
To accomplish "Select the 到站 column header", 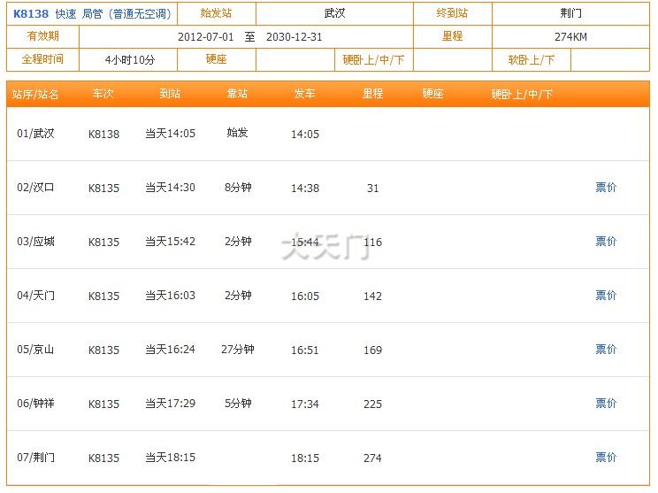I will (170, 94).
